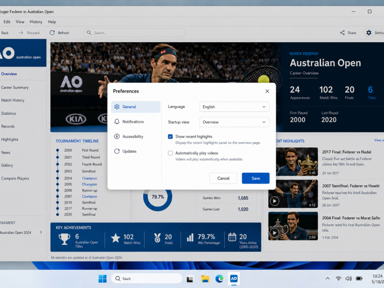Open the Help menu
Screen dimensions: 384x288
pos(52,22)
